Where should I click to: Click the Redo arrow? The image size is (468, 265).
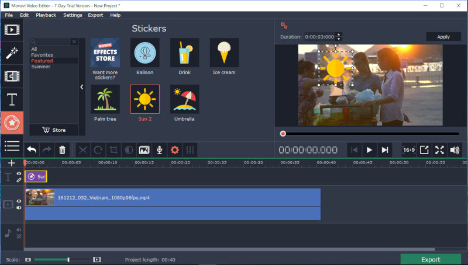click(x=47, y=150)
